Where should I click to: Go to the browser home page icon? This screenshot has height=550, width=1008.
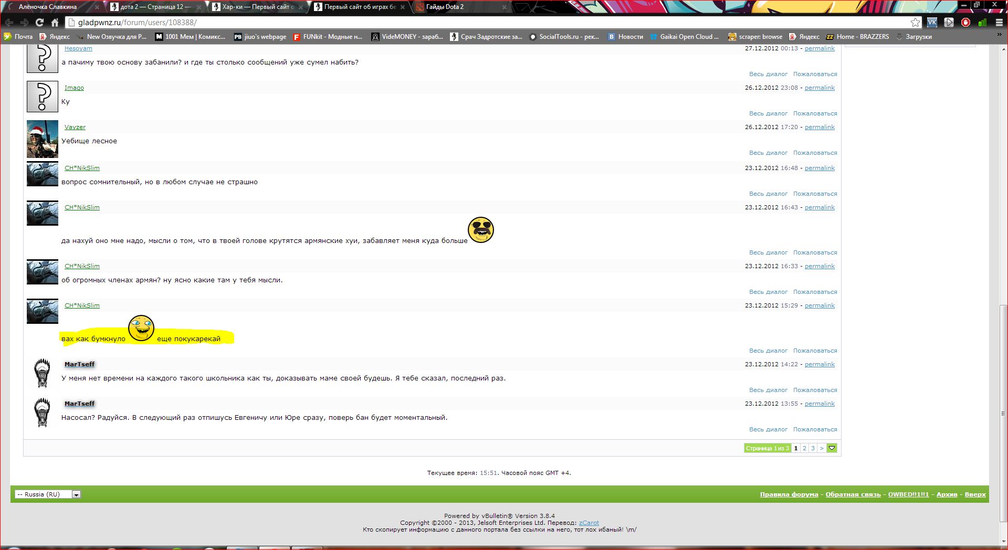coord(55,23)
